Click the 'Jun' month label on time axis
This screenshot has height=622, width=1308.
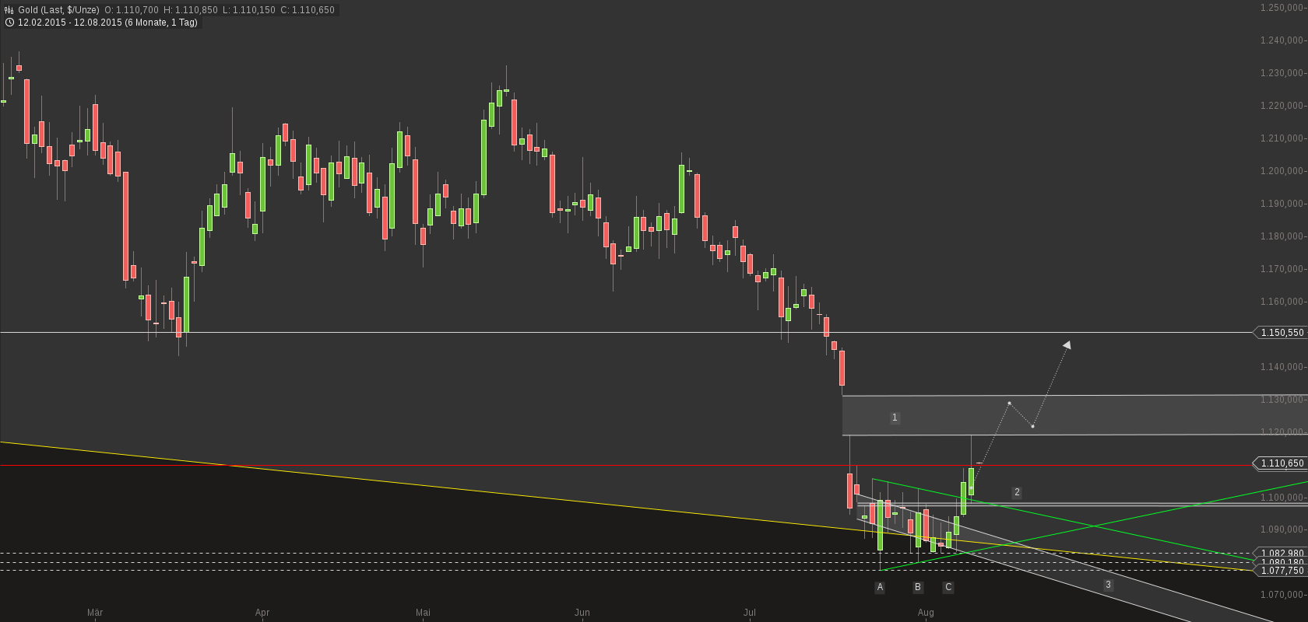582,613
